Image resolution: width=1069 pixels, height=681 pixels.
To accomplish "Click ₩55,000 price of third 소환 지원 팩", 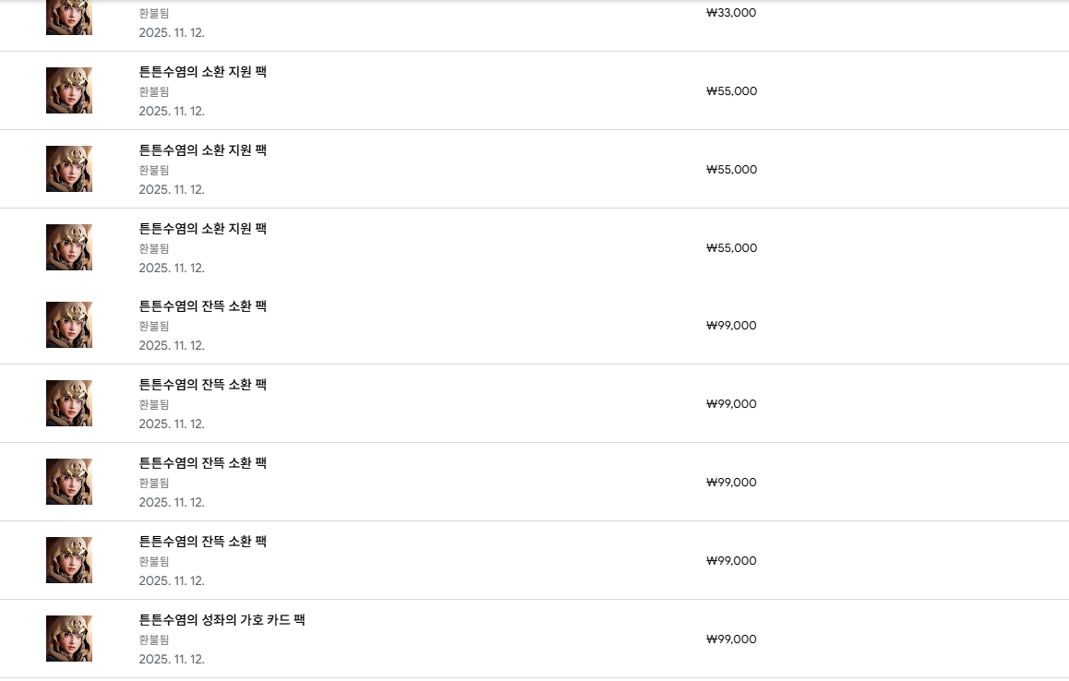I will 731,248.
